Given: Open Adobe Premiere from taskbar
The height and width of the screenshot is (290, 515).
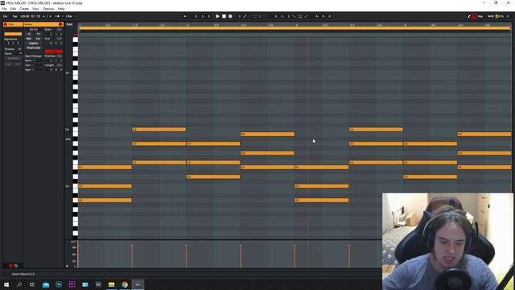Looking at the screenshot, I should pos(72,284).
